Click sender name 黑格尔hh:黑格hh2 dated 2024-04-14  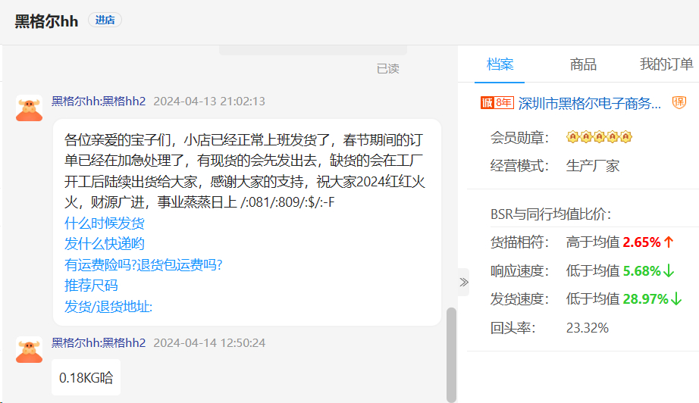(x=99, y=343)
